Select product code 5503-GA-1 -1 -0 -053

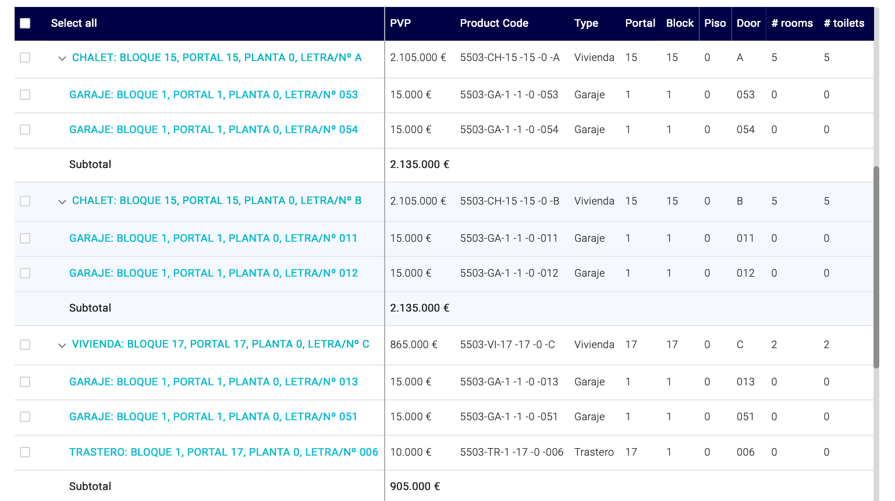click(509, 95)
